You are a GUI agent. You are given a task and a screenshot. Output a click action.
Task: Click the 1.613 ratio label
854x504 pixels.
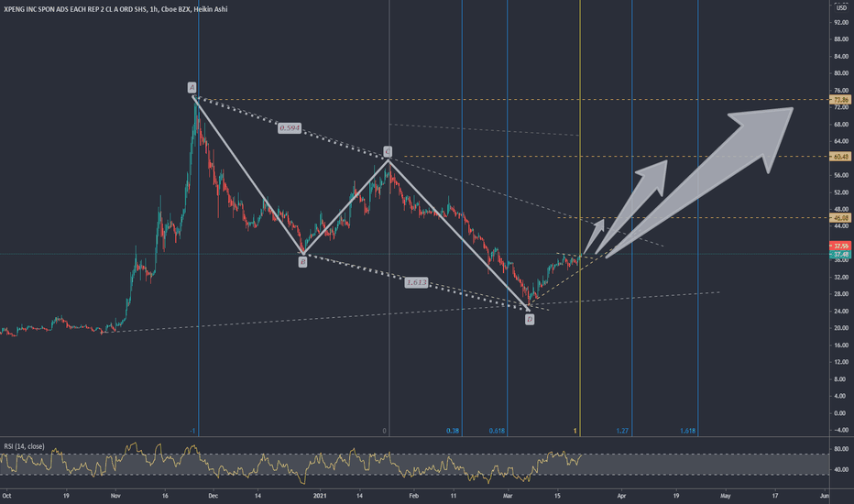[416, 282]
